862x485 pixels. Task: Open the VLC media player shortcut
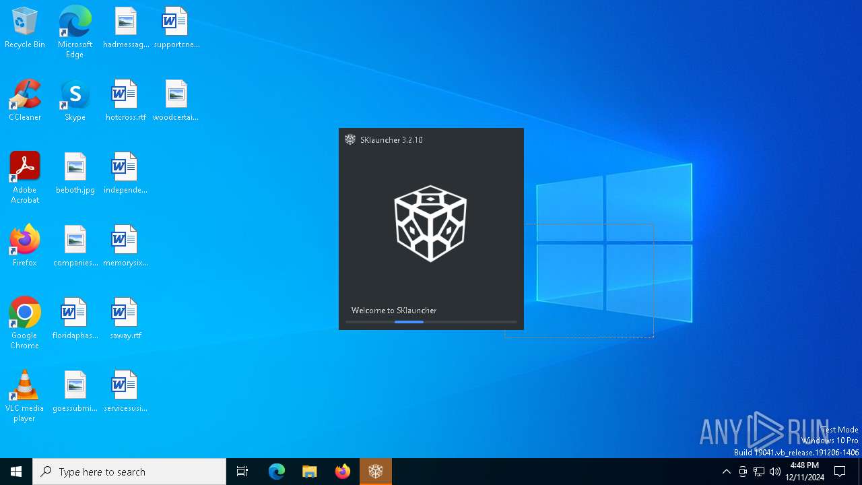25,396
